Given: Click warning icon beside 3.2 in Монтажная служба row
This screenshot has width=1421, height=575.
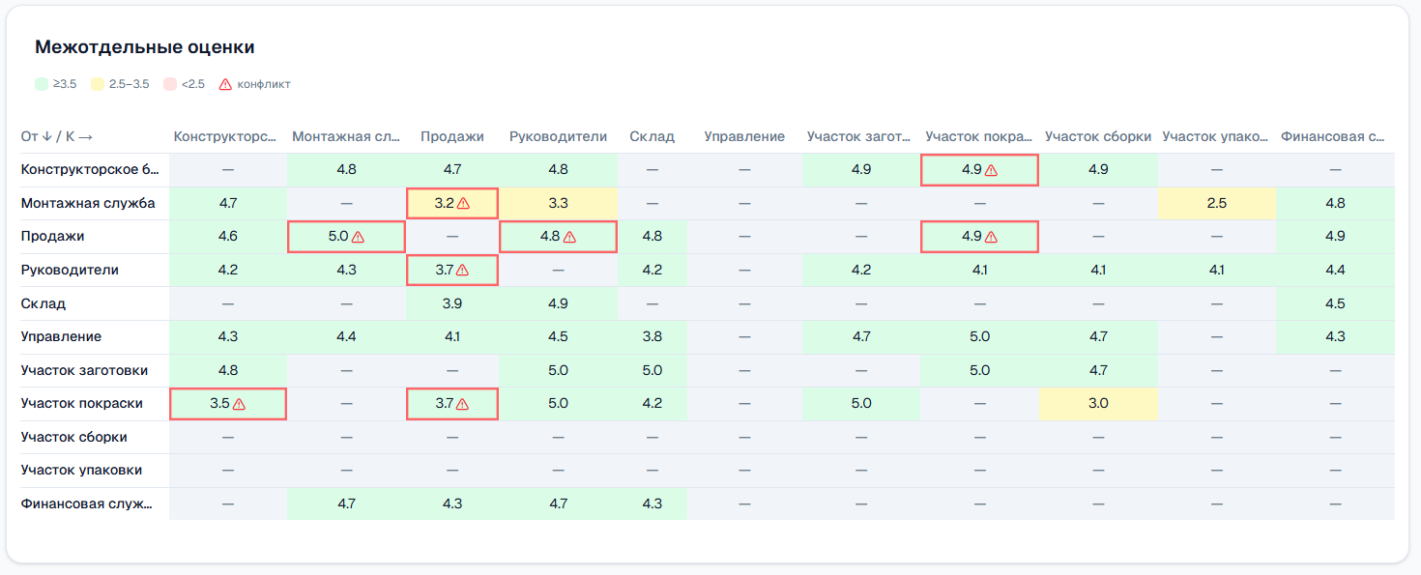Looking at the screenshot, I should (x=463, y=204).
